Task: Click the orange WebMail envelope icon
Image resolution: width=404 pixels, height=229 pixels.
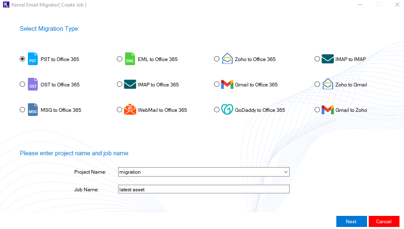Action: tap(130, 110)
